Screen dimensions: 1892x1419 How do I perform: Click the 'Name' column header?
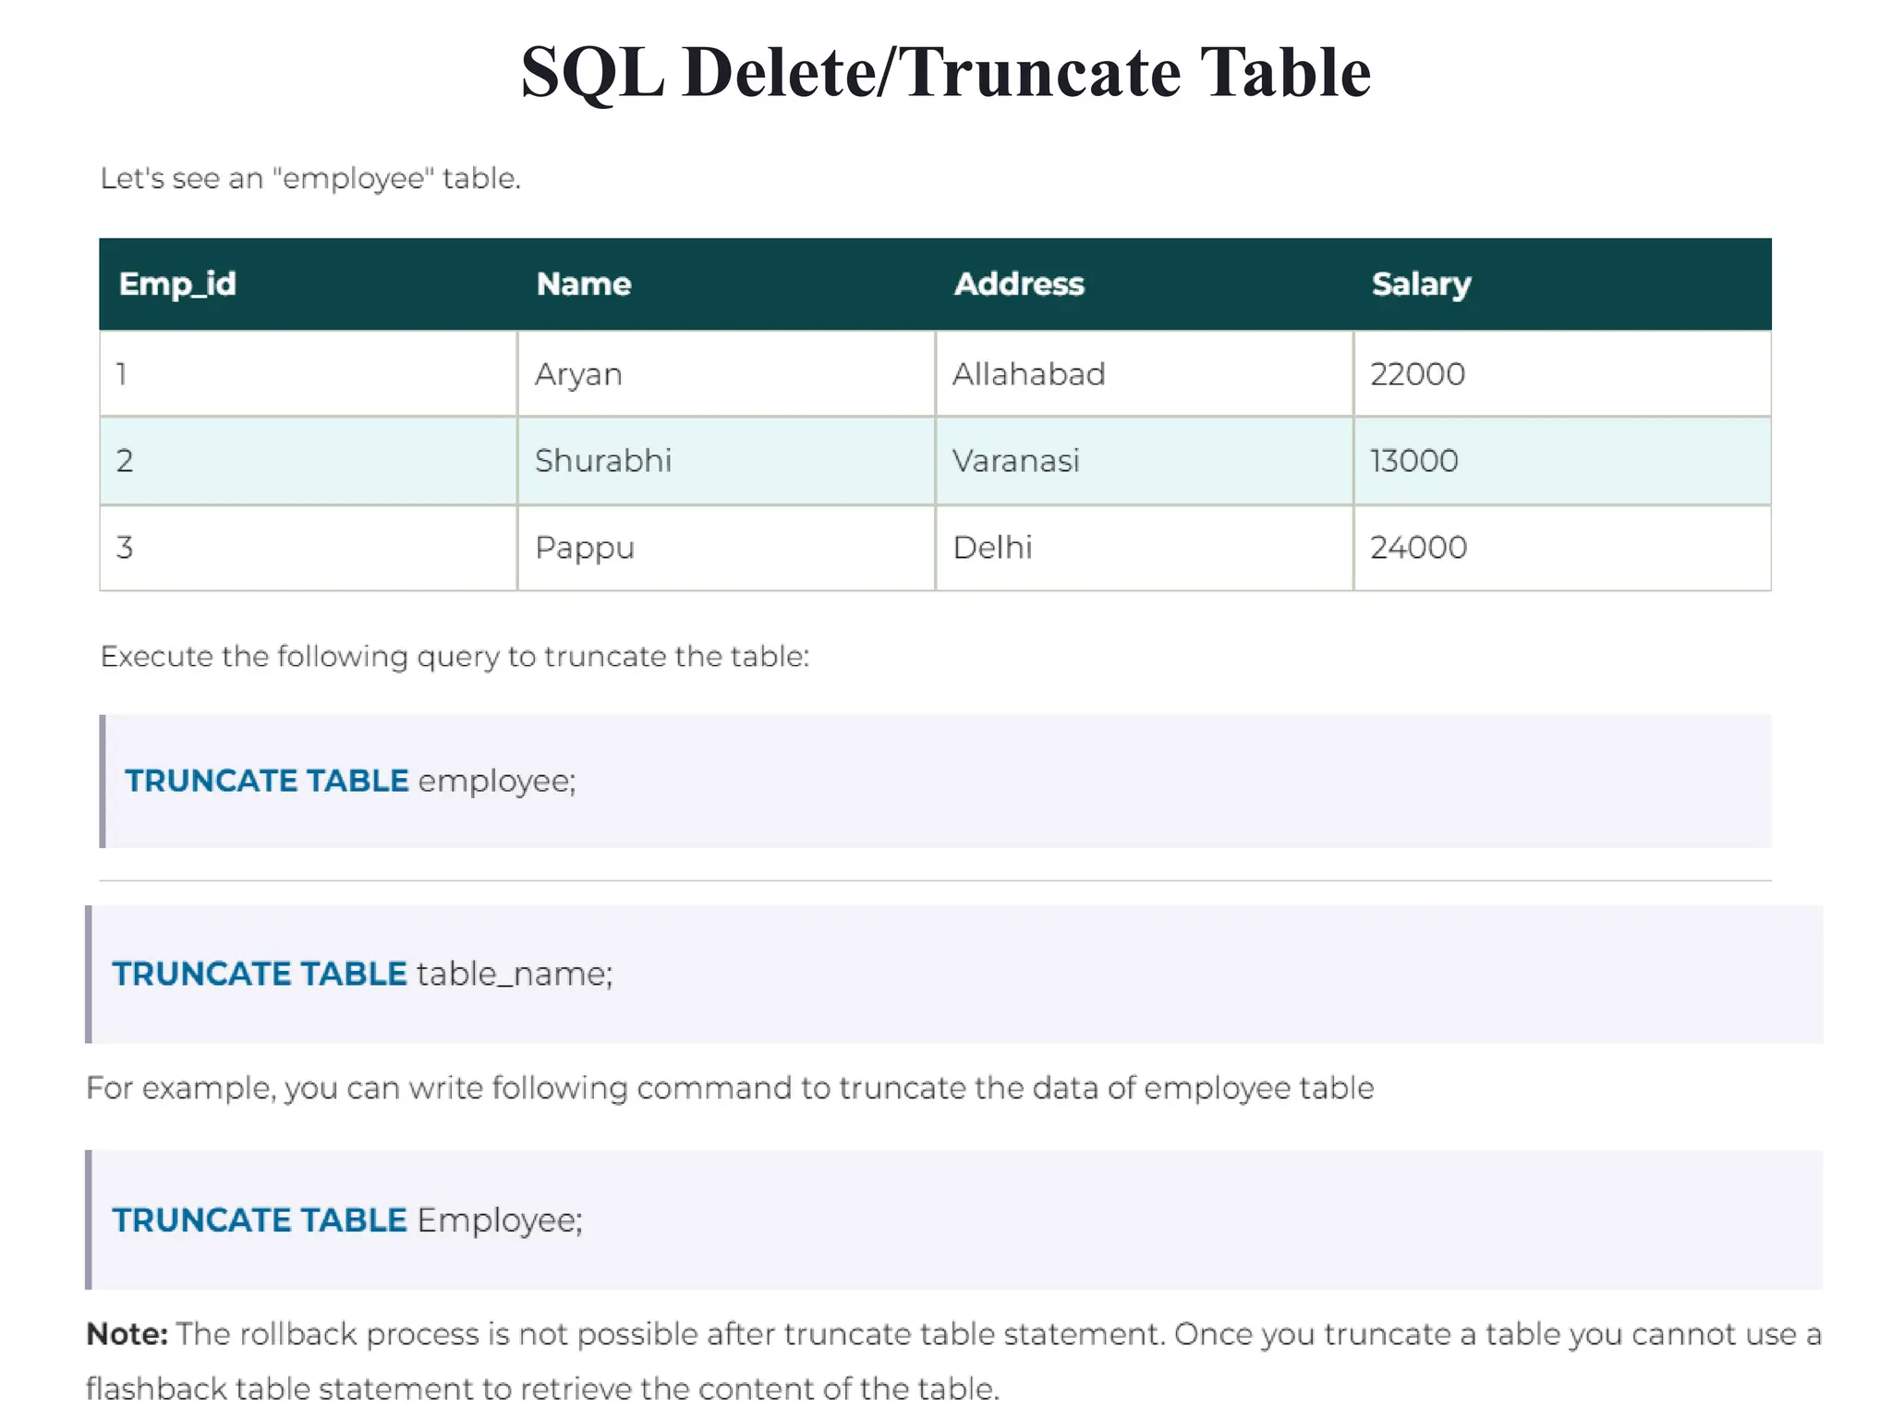(x=726, y=284)
